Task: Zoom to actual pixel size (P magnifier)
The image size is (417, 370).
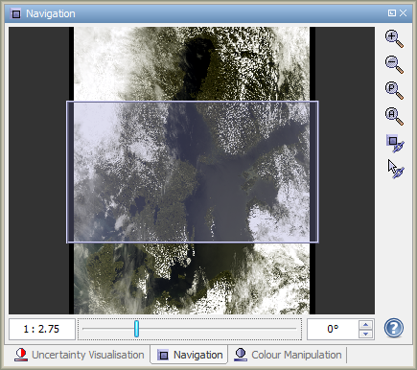Action: [x=394, y=91]
